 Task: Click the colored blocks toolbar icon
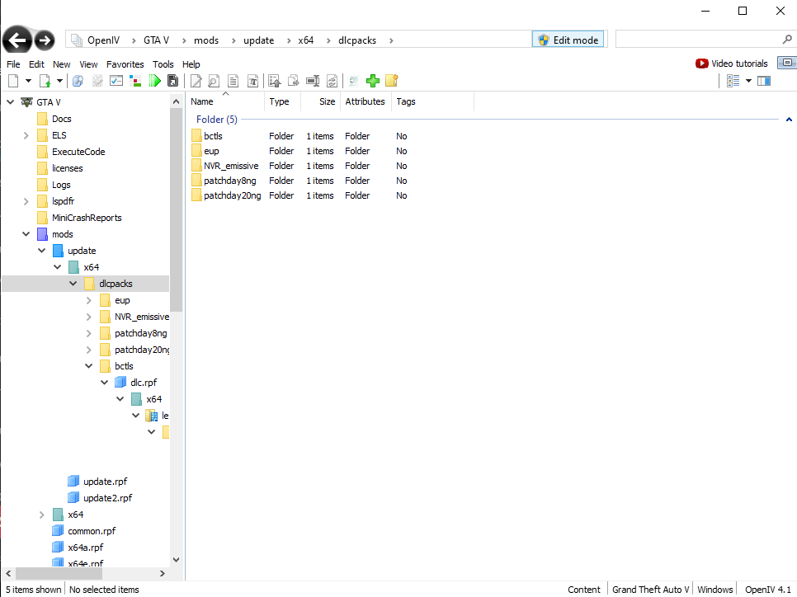(135, 80)
